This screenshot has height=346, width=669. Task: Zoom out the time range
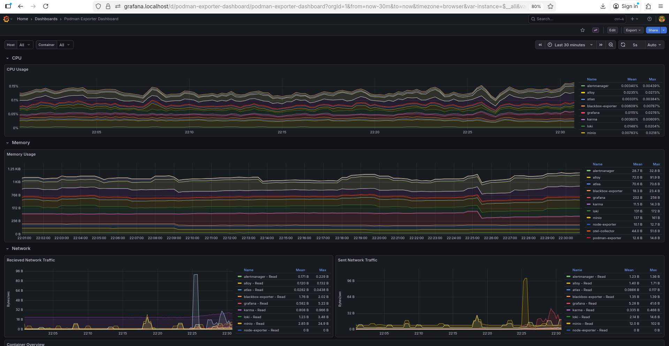(x=611, y=45)
